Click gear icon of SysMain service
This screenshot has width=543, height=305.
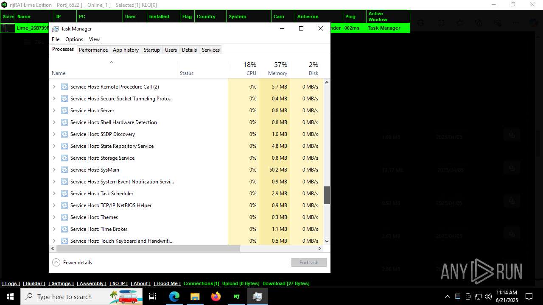64,170
